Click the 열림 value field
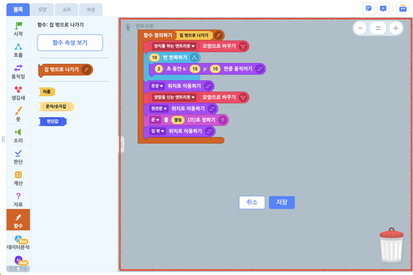413x275 pixels. (178, 120)
